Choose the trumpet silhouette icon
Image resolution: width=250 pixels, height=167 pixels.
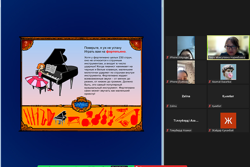click(x=121, y=110)
